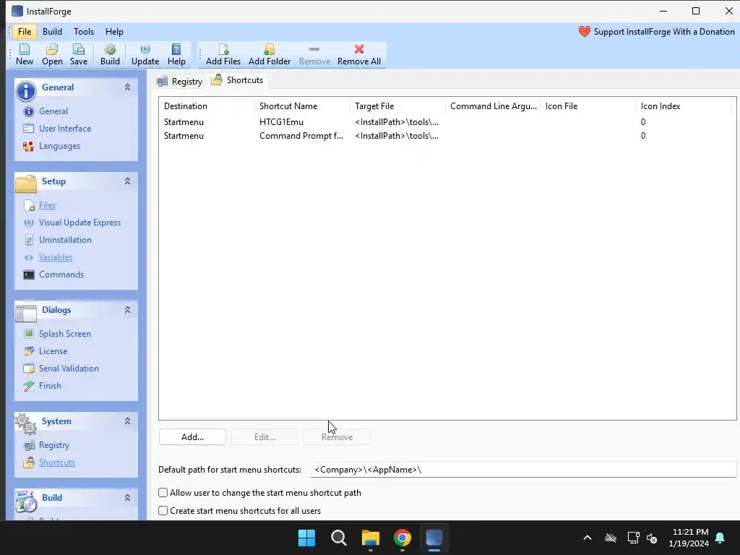
Task: Open the File menu
Action: tap(25, 32)
